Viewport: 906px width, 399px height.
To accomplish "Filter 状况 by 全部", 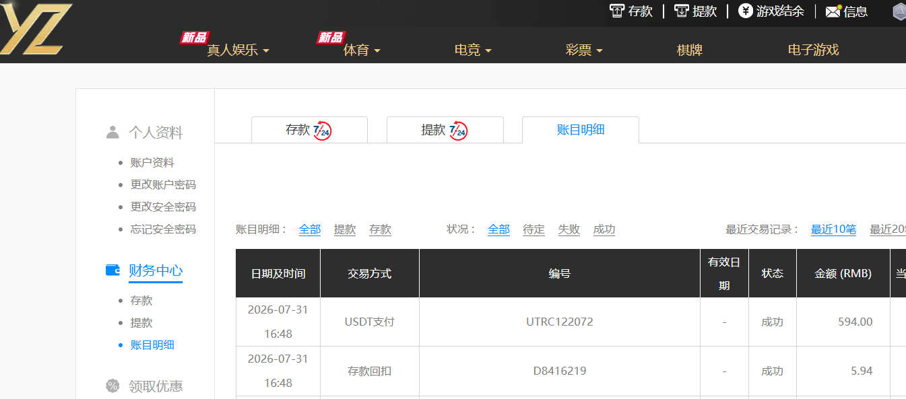I will [498, 229].
